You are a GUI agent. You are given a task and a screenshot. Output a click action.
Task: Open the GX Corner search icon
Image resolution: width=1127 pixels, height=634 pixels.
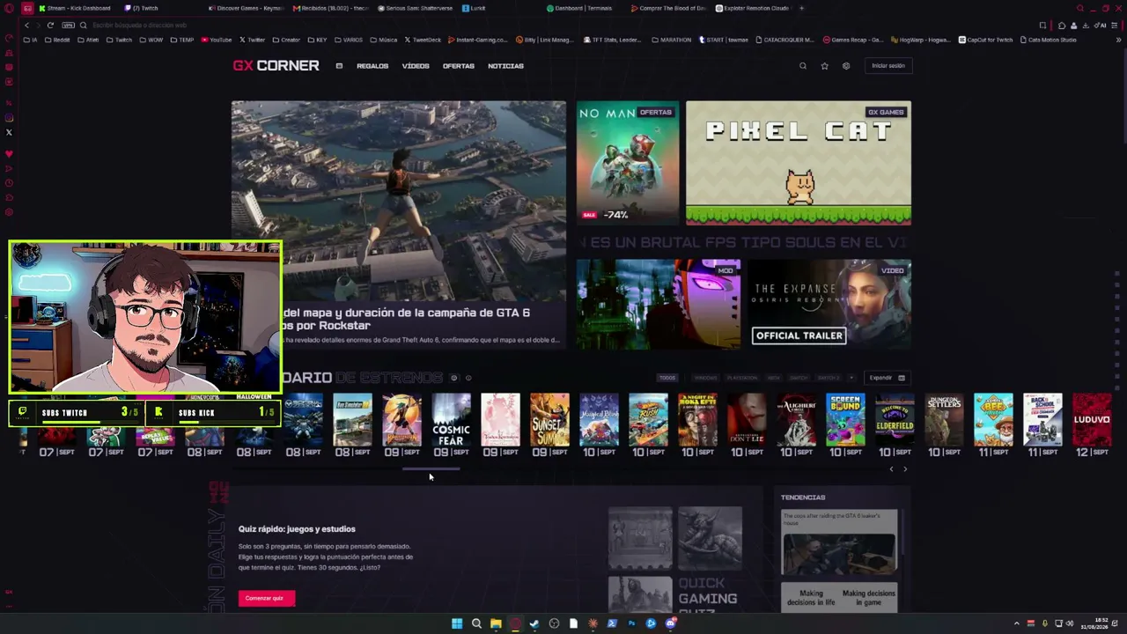point(802,66)
